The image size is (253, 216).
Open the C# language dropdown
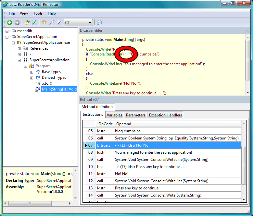click(78, 23)
